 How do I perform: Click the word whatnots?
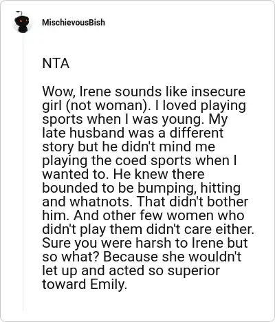coord(101,202)
